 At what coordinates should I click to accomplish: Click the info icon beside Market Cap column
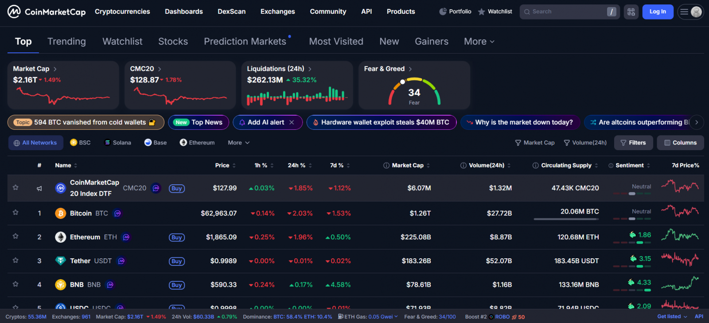386,166
